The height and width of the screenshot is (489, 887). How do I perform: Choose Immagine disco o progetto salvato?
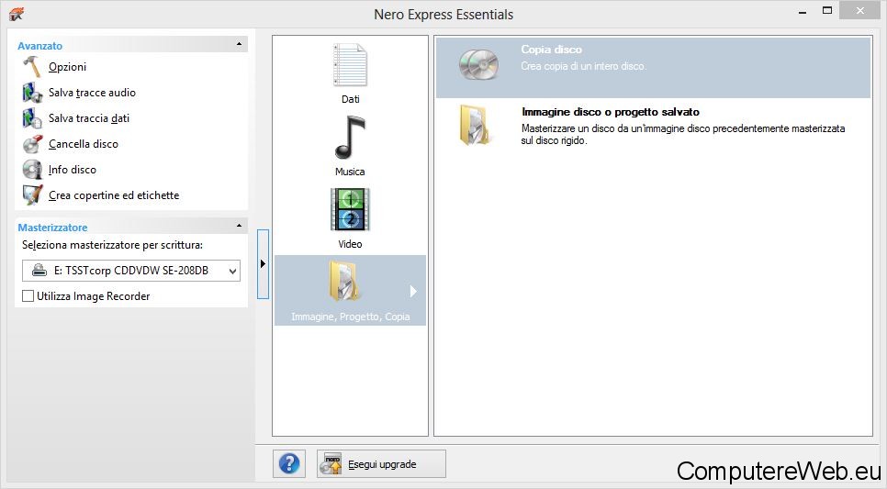653,126
